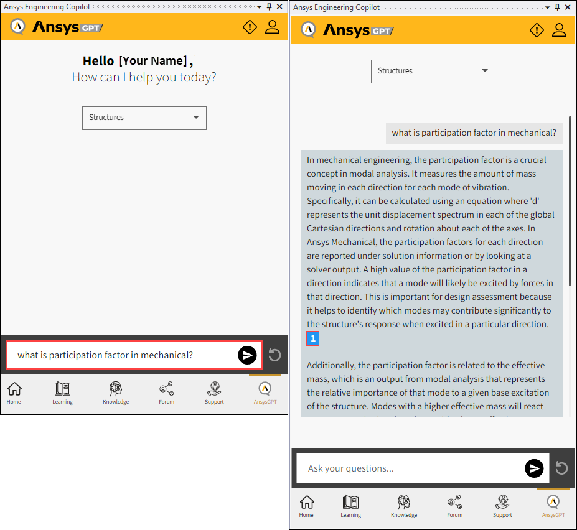The width and height of the screenshot is (577, 530).
Task: Reset the conversation in right panel
Action: (561, 468)
